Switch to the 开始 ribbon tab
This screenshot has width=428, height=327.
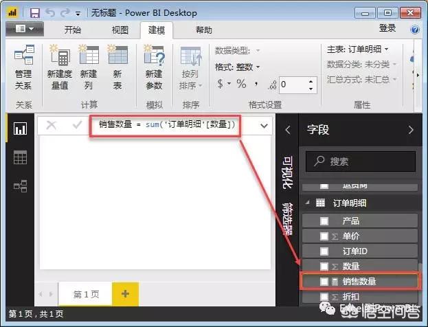coord(73,30)
